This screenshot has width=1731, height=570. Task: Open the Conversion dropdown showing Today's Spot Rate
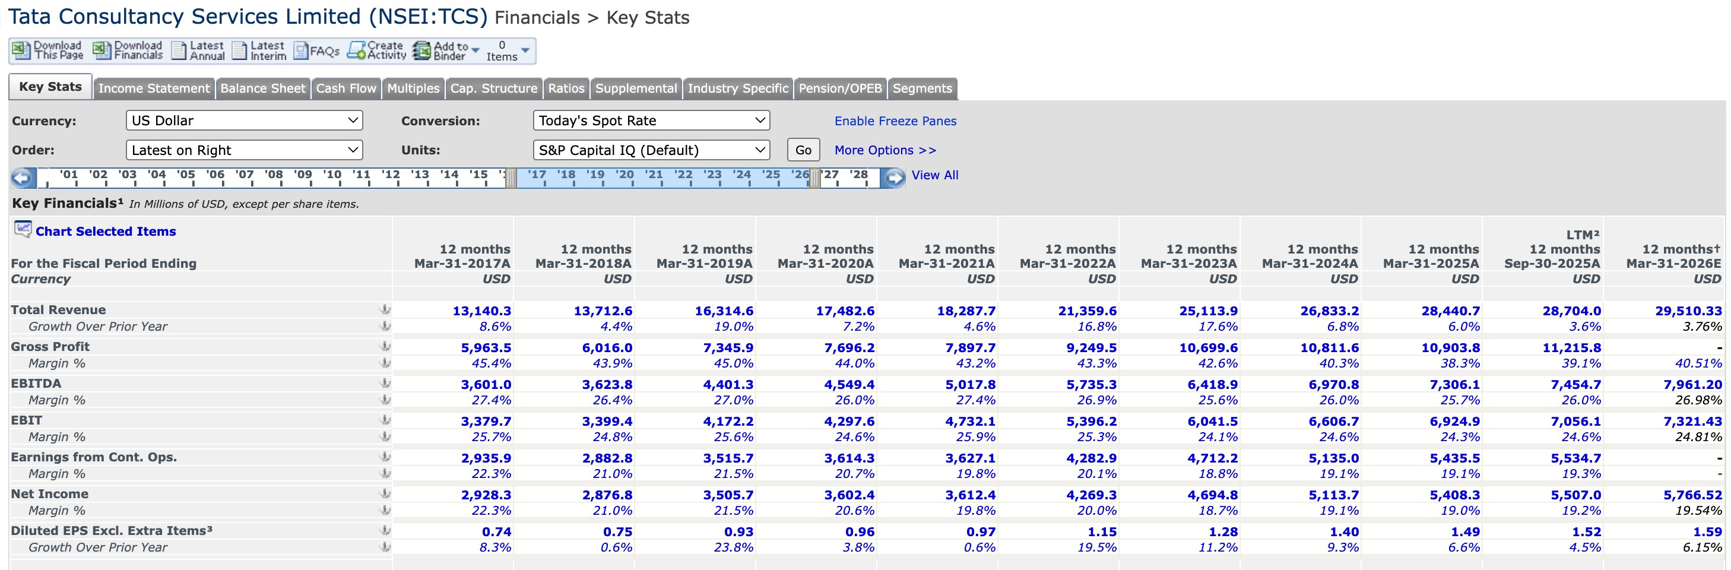[x=651, y=121]
